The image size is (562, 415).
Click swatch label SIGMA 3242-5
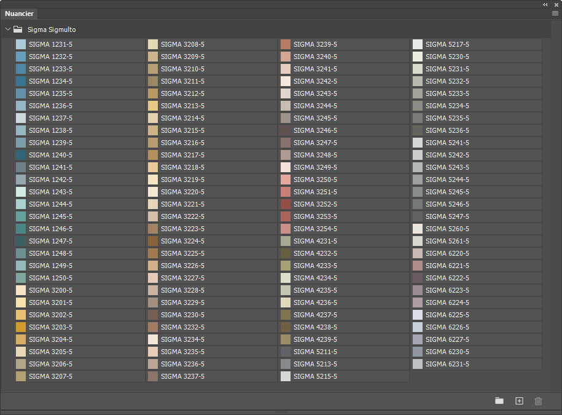click(x=315, y=81)
